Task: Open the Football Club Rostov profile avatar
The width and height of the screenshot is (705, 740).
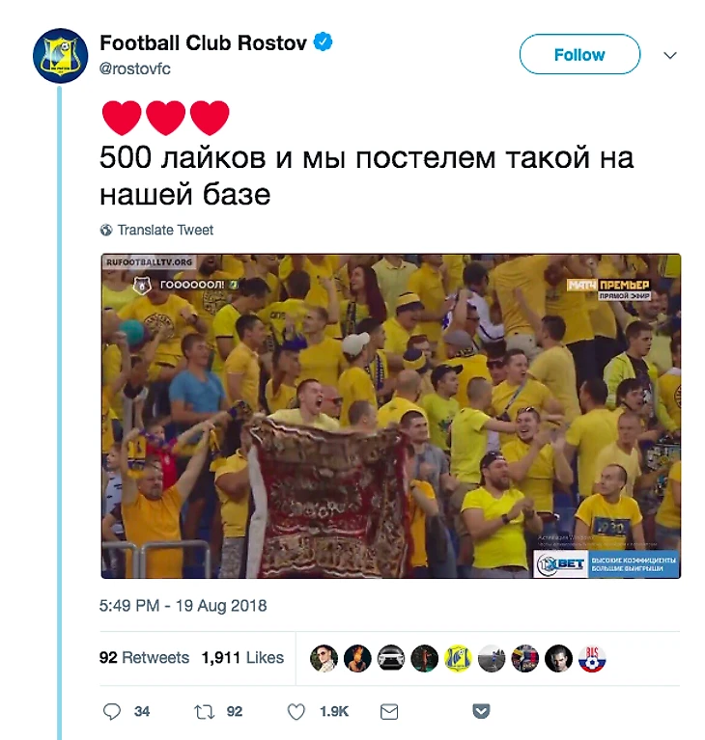Action: 61,56
